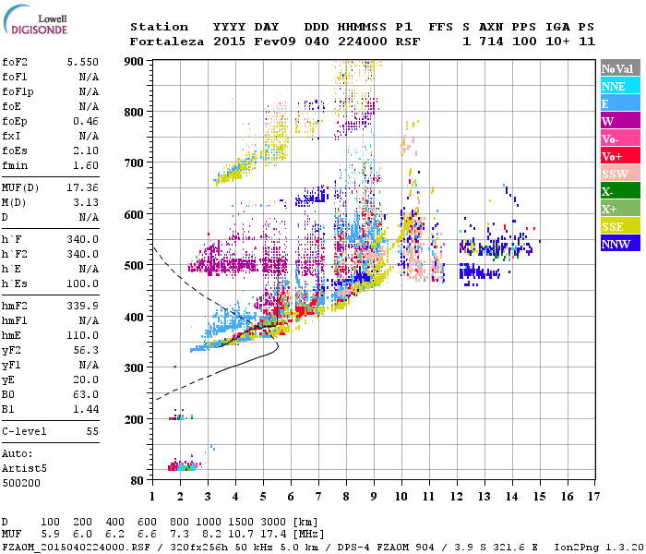The image size is (646, 554).
Task: Select the X+ light green legend swatch
Action: [x=620, y=209]
